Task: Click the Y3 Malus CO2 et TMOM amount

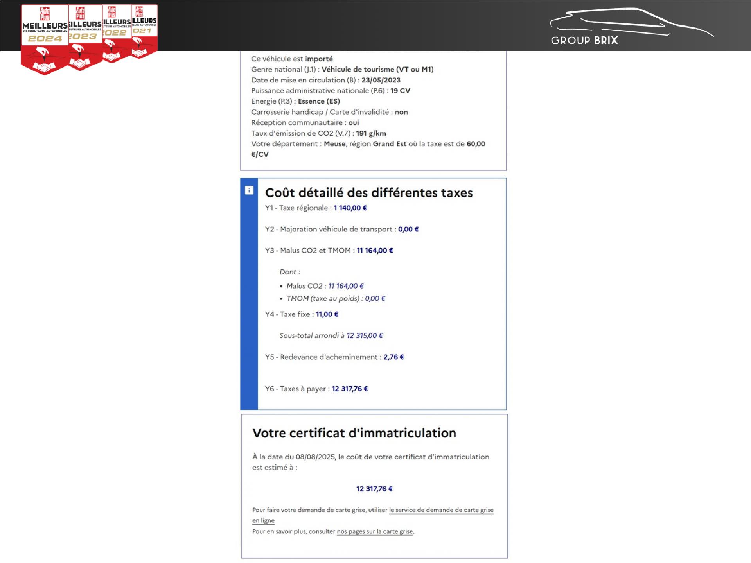Action: pos(375,251)
